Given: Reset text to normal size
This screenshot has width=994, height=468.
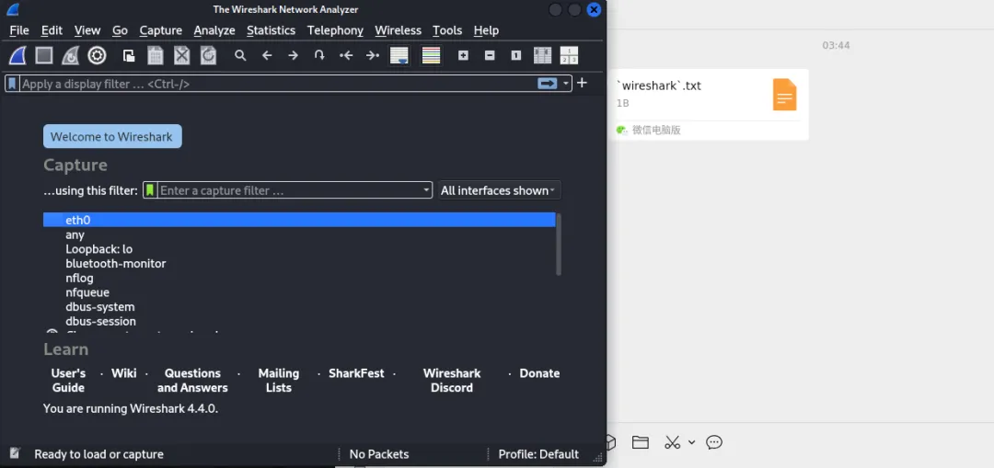Looking at the screenshot, I should point(516,56).
